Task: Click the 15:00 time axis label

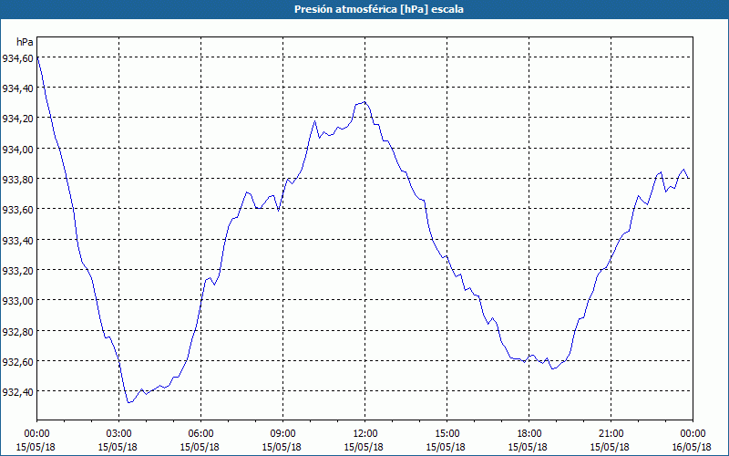Action: tap(447, 434)
